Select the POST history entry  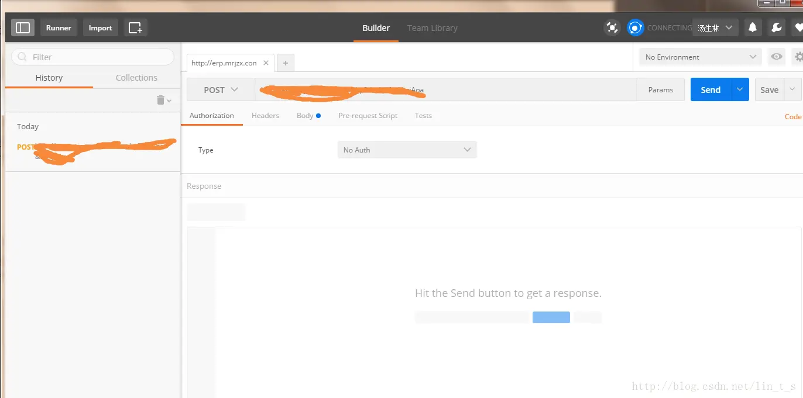(92, 151)
